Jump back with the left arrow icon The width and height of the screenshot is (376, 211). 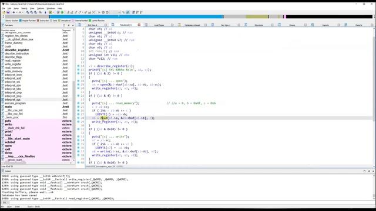[x=14, y=12]
